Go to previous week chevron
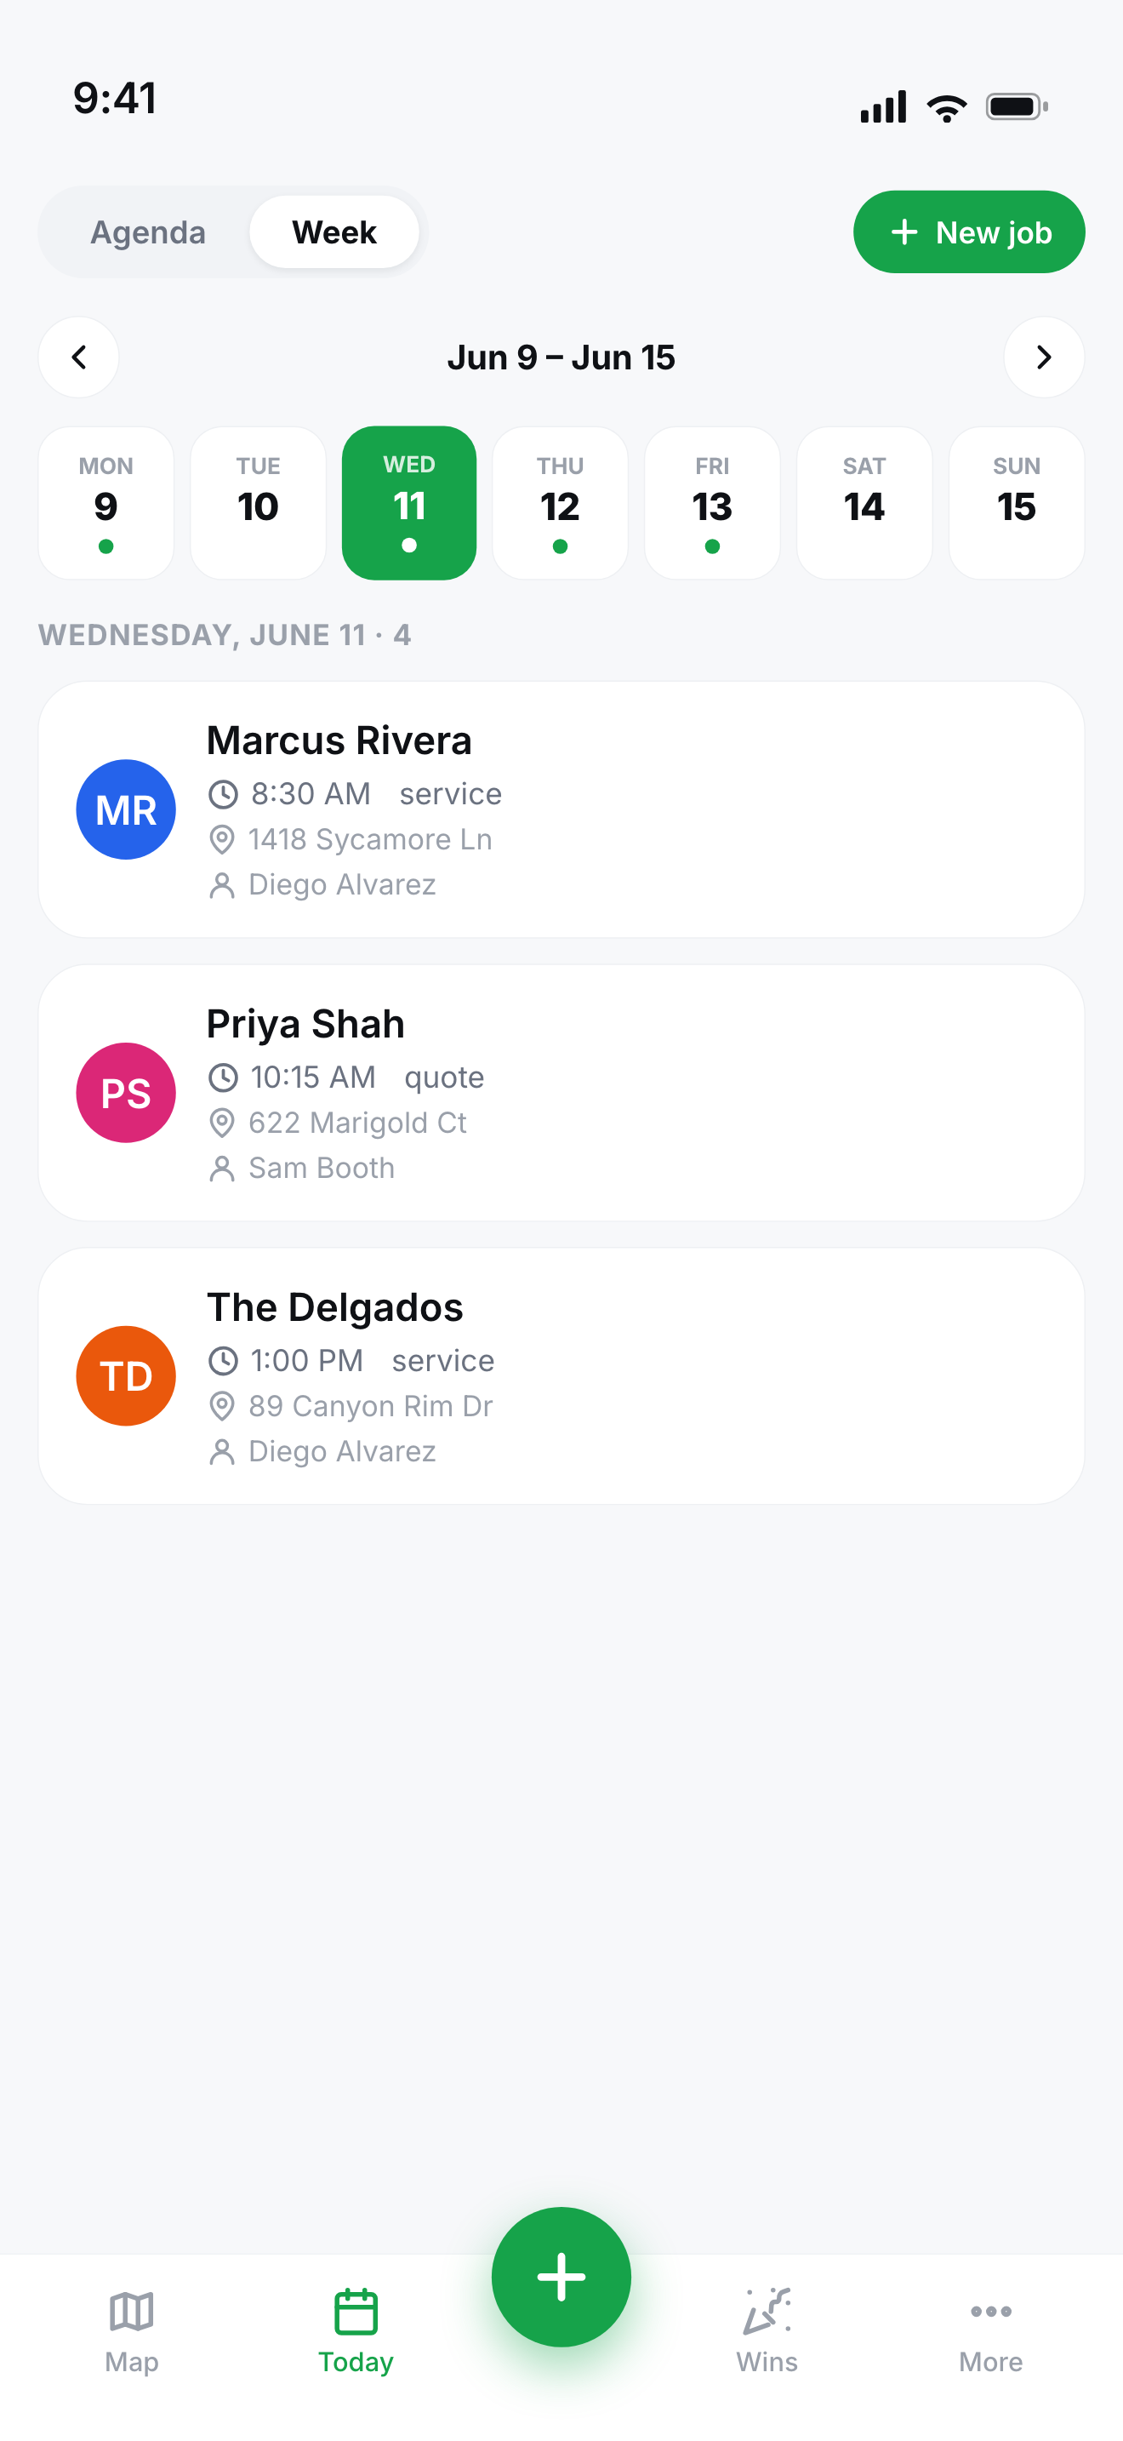Screen dimensions: 1123x2441 [x=78, y=357]
